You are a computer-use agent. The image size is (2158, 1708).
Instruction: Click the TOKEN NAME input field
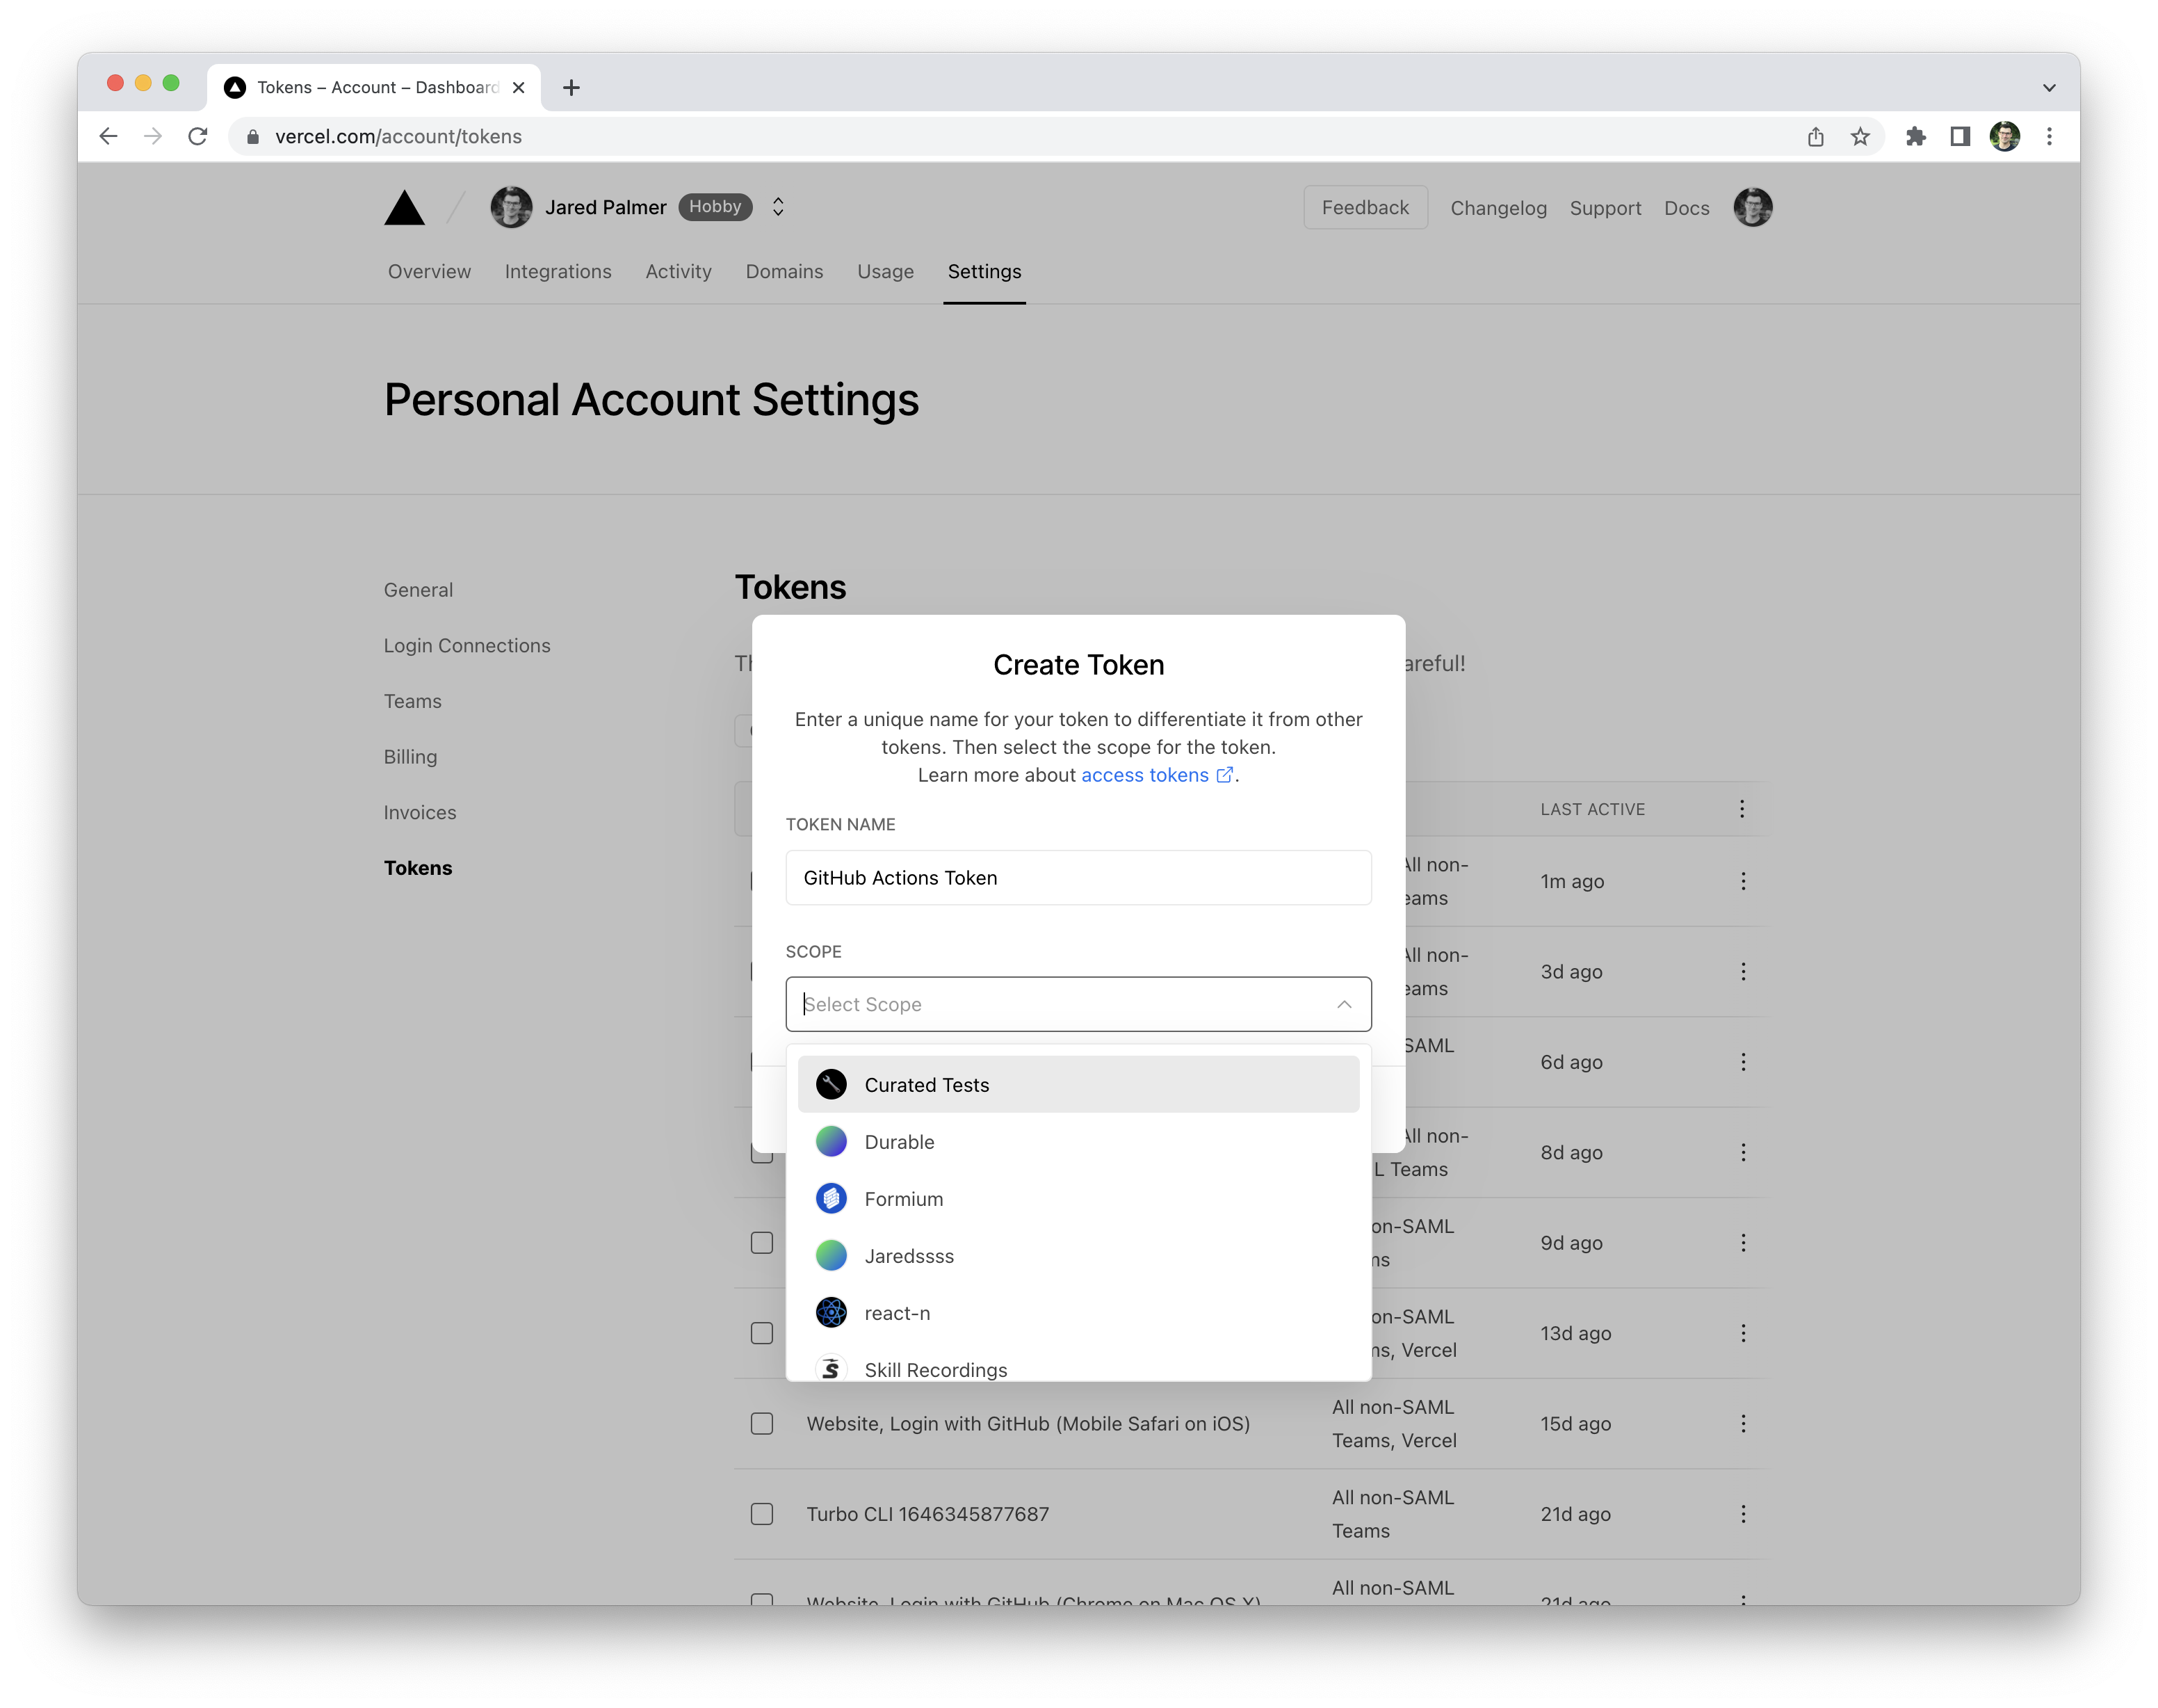coord(1079,876)
